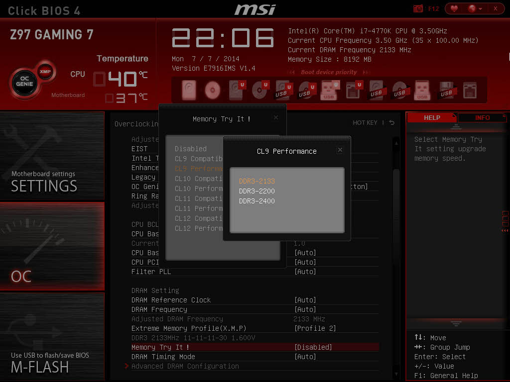Select the UEFI USB CD/DVD boot icon
510x382 pixels.
point(307,90)
